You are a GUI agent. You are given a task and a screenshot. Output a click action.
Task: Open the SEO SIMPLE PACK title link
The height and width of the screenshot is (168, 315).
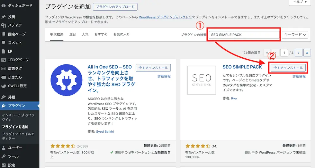242,67
